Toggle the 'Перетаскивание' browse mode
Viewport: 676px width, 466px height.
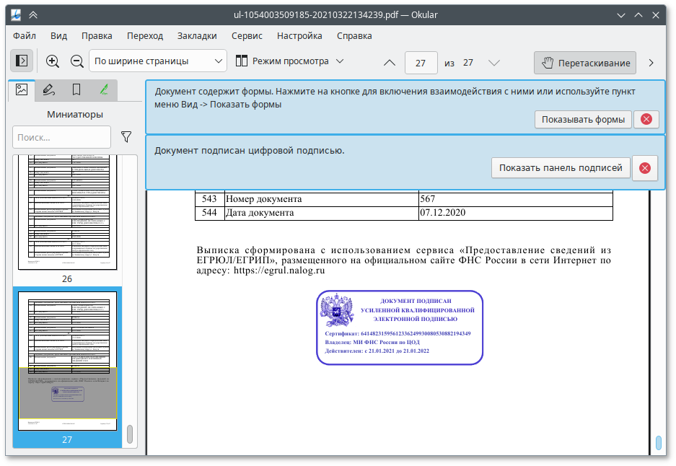[585, 63]
